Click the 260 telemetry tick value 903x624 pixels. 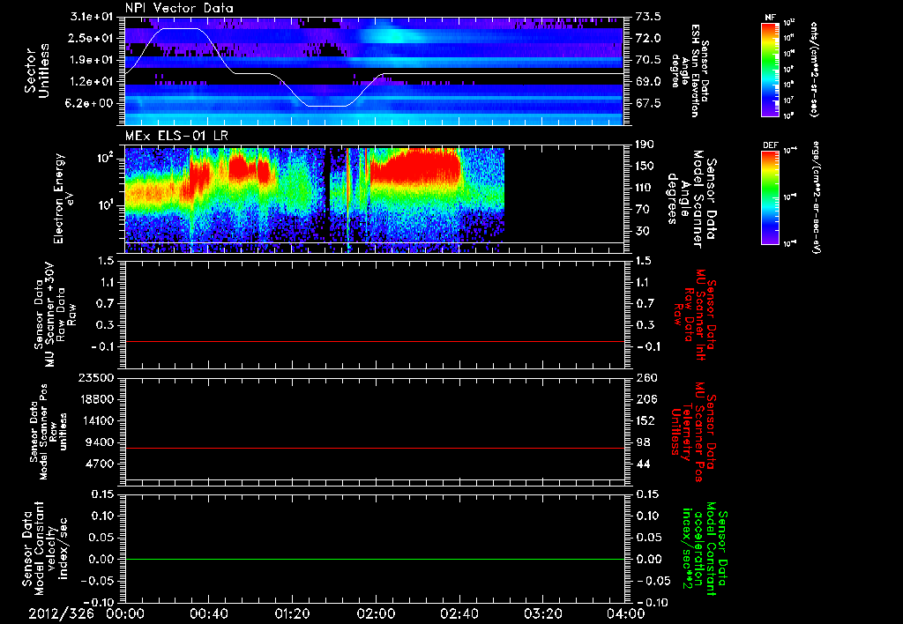point(646,378)
